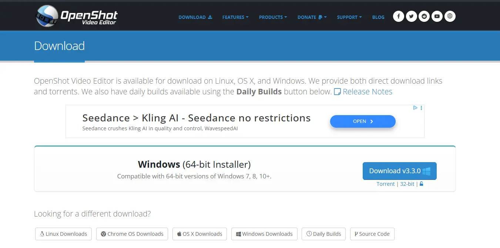Click the lock icon next to 32-bit
500x248 pixels.
[421, 184]
